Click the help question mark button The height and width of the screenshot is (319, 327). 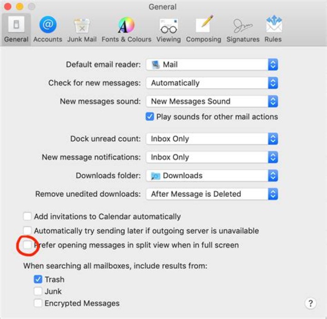(x=310, y=304)
